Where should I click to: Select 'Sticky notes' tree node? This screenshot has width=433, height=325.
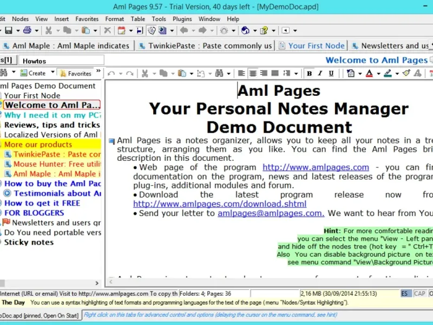pyautogui.click(x=29, y=242)
